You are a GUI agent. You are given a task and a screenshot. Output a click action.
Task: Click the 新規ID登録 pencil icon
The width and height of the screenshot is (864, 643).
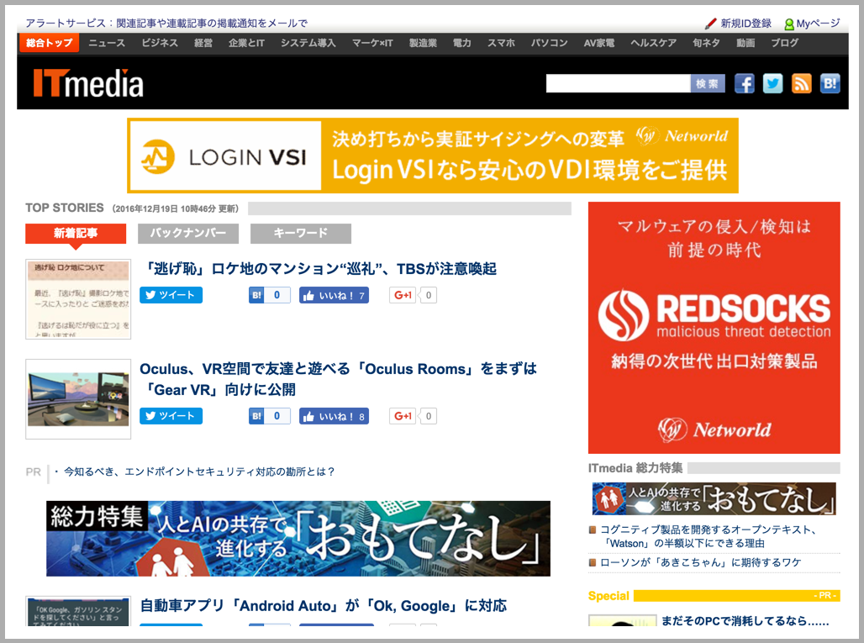pyautogui.click(x=710, y=24)
